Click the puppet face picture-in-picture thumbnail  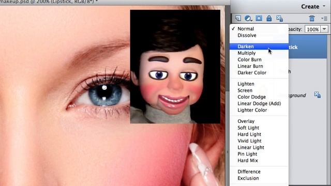point(175,67)
